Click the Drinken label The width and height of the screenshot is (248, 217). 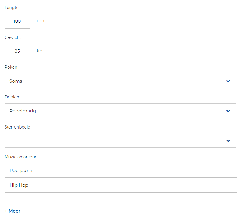[x=13, y=97]
